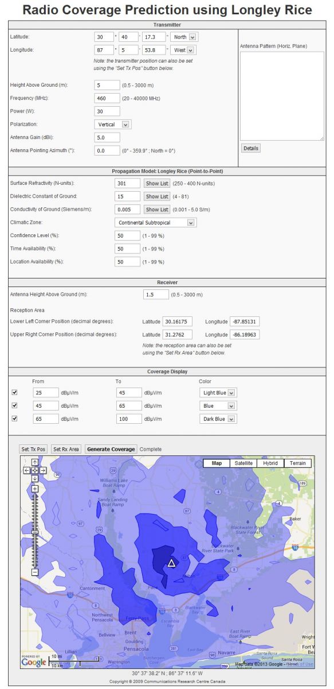Click the second row From value 45
Image resolution: width=334 pixels, height=689 pixels.
click(x=46, y=405)
